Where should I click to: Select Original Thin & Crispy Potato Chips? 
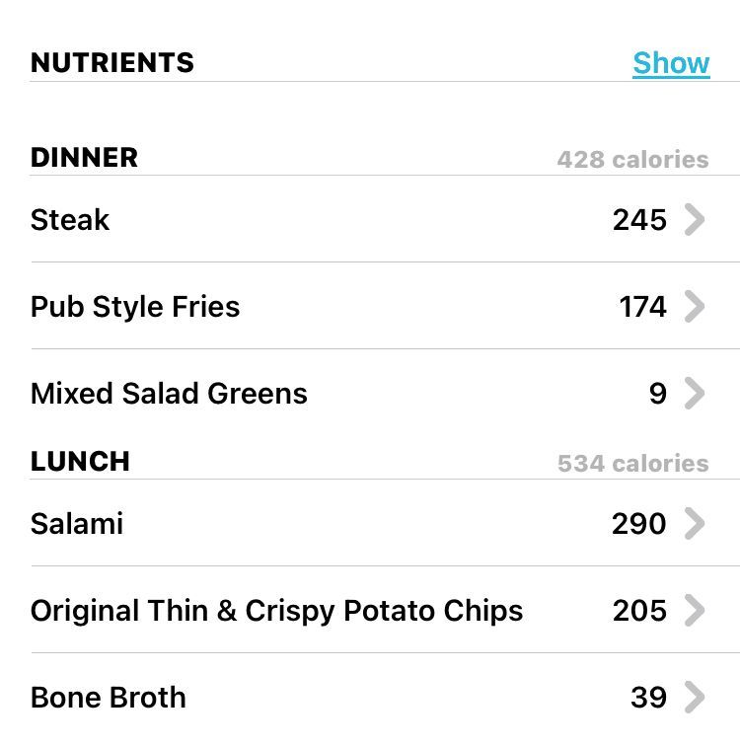point(385,610)
